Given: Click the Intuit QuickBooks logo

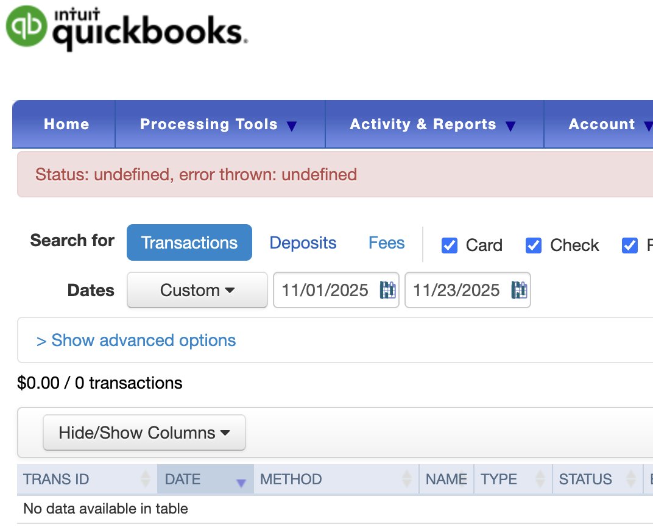Looking at the screenshot, I should [127, 28].
